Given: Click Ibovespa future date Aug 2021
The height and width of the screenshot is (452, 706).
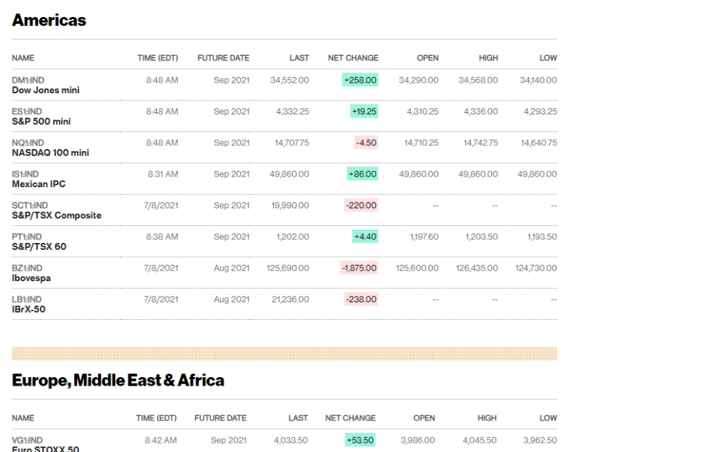Looking at the screenshot, I should [232, 268].
